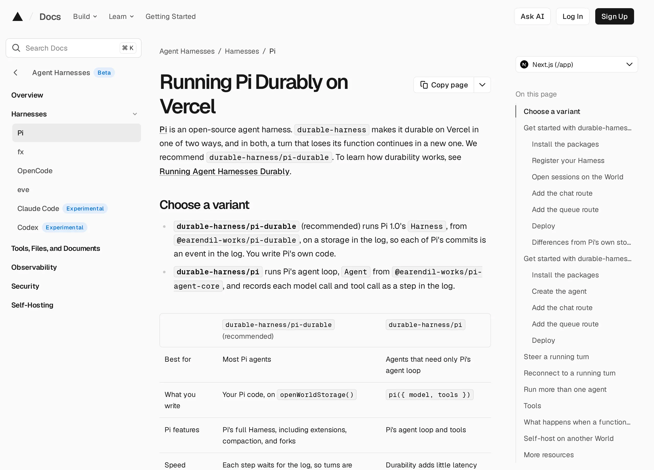Screen dimensions: 654x470
Task: Jump to Self-host on another World
Action: [568, 438]
